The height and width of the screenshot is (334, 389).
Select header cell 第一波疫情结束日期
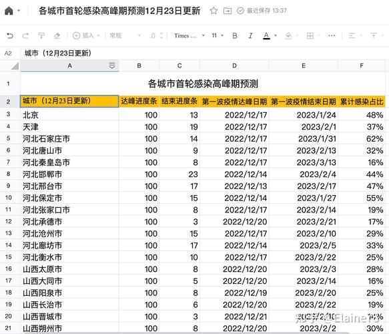pos(304,102)
